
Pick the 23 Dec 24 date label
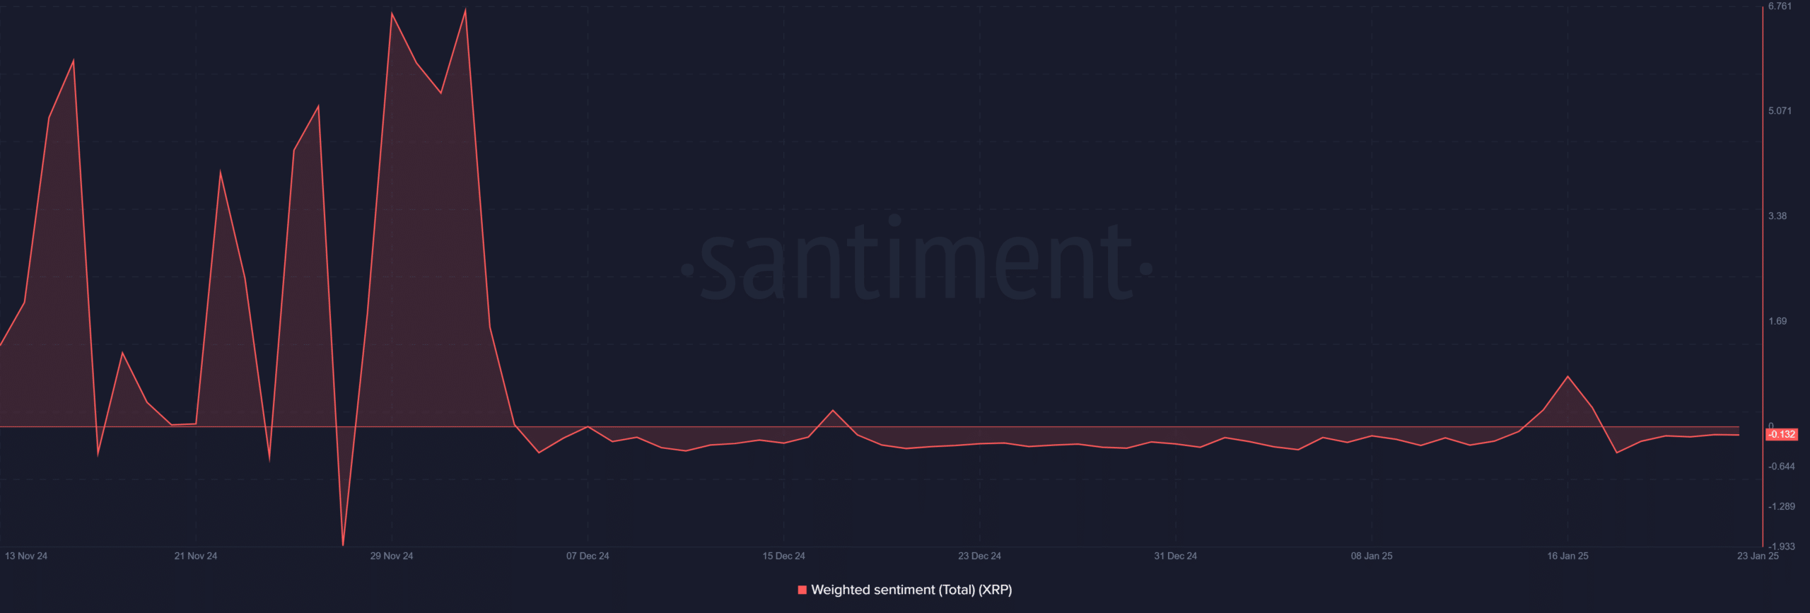pyautogui.click(x=979, y=556)
